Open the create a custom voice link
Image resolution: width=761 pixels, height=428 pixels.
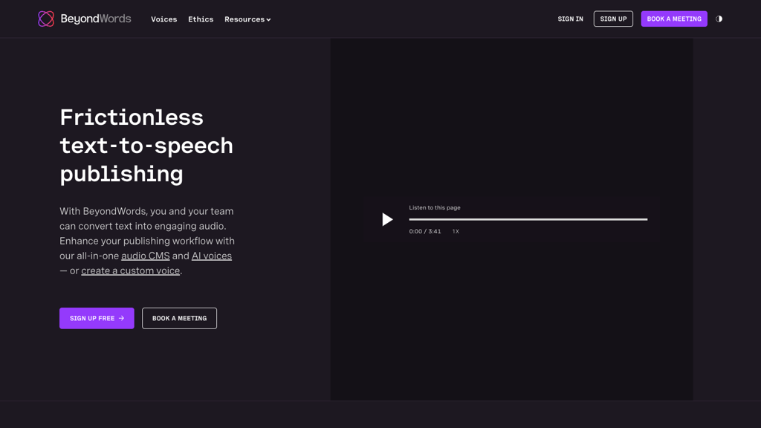click(x=130, y=270)
